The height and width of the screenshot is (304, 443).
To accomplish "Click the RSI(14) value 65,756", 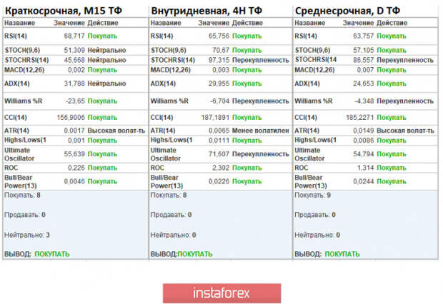I will (x=219, y=36).
